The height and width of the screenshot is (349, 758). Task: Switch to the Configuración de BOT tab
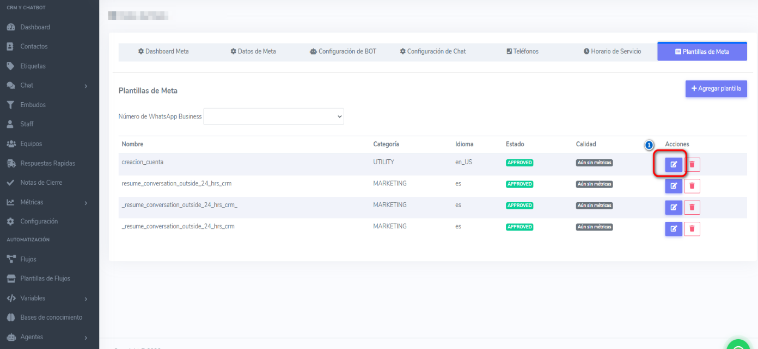pyautogui.click(x=343, y=52)
